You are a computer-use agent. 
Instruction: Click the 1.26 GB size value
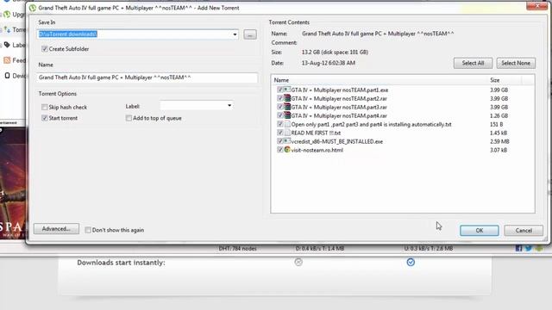[x=499, y=115]
